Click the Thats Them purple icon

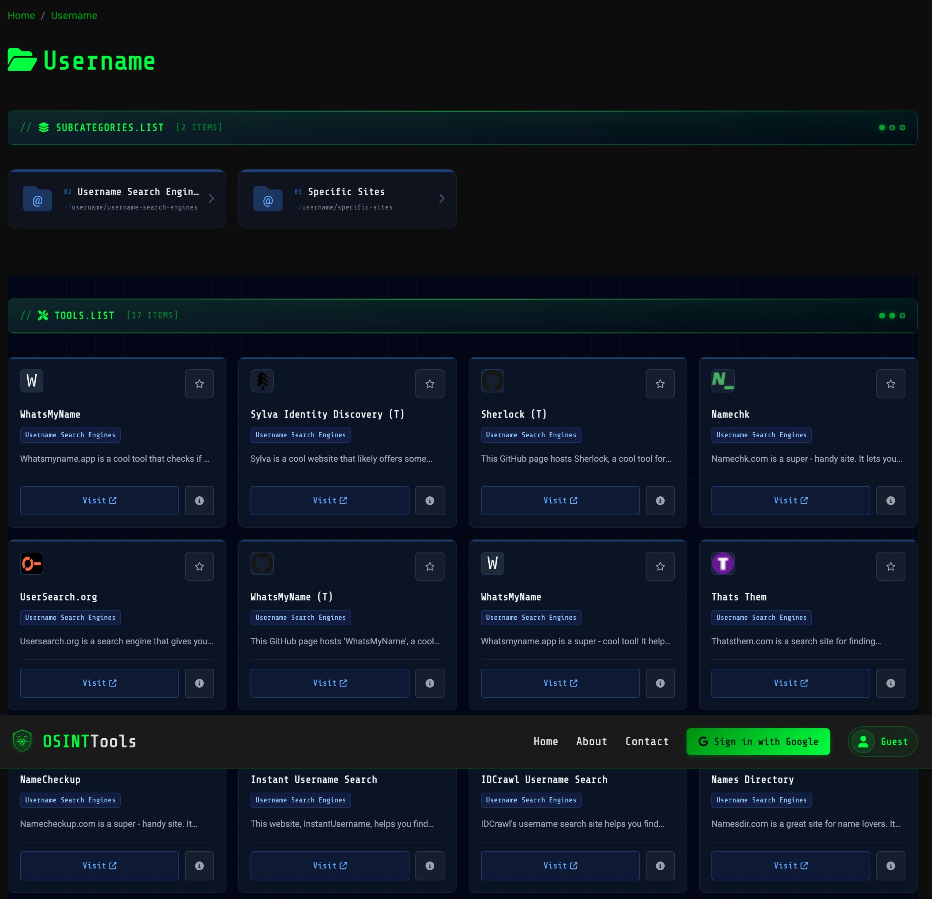pos(723,563)
